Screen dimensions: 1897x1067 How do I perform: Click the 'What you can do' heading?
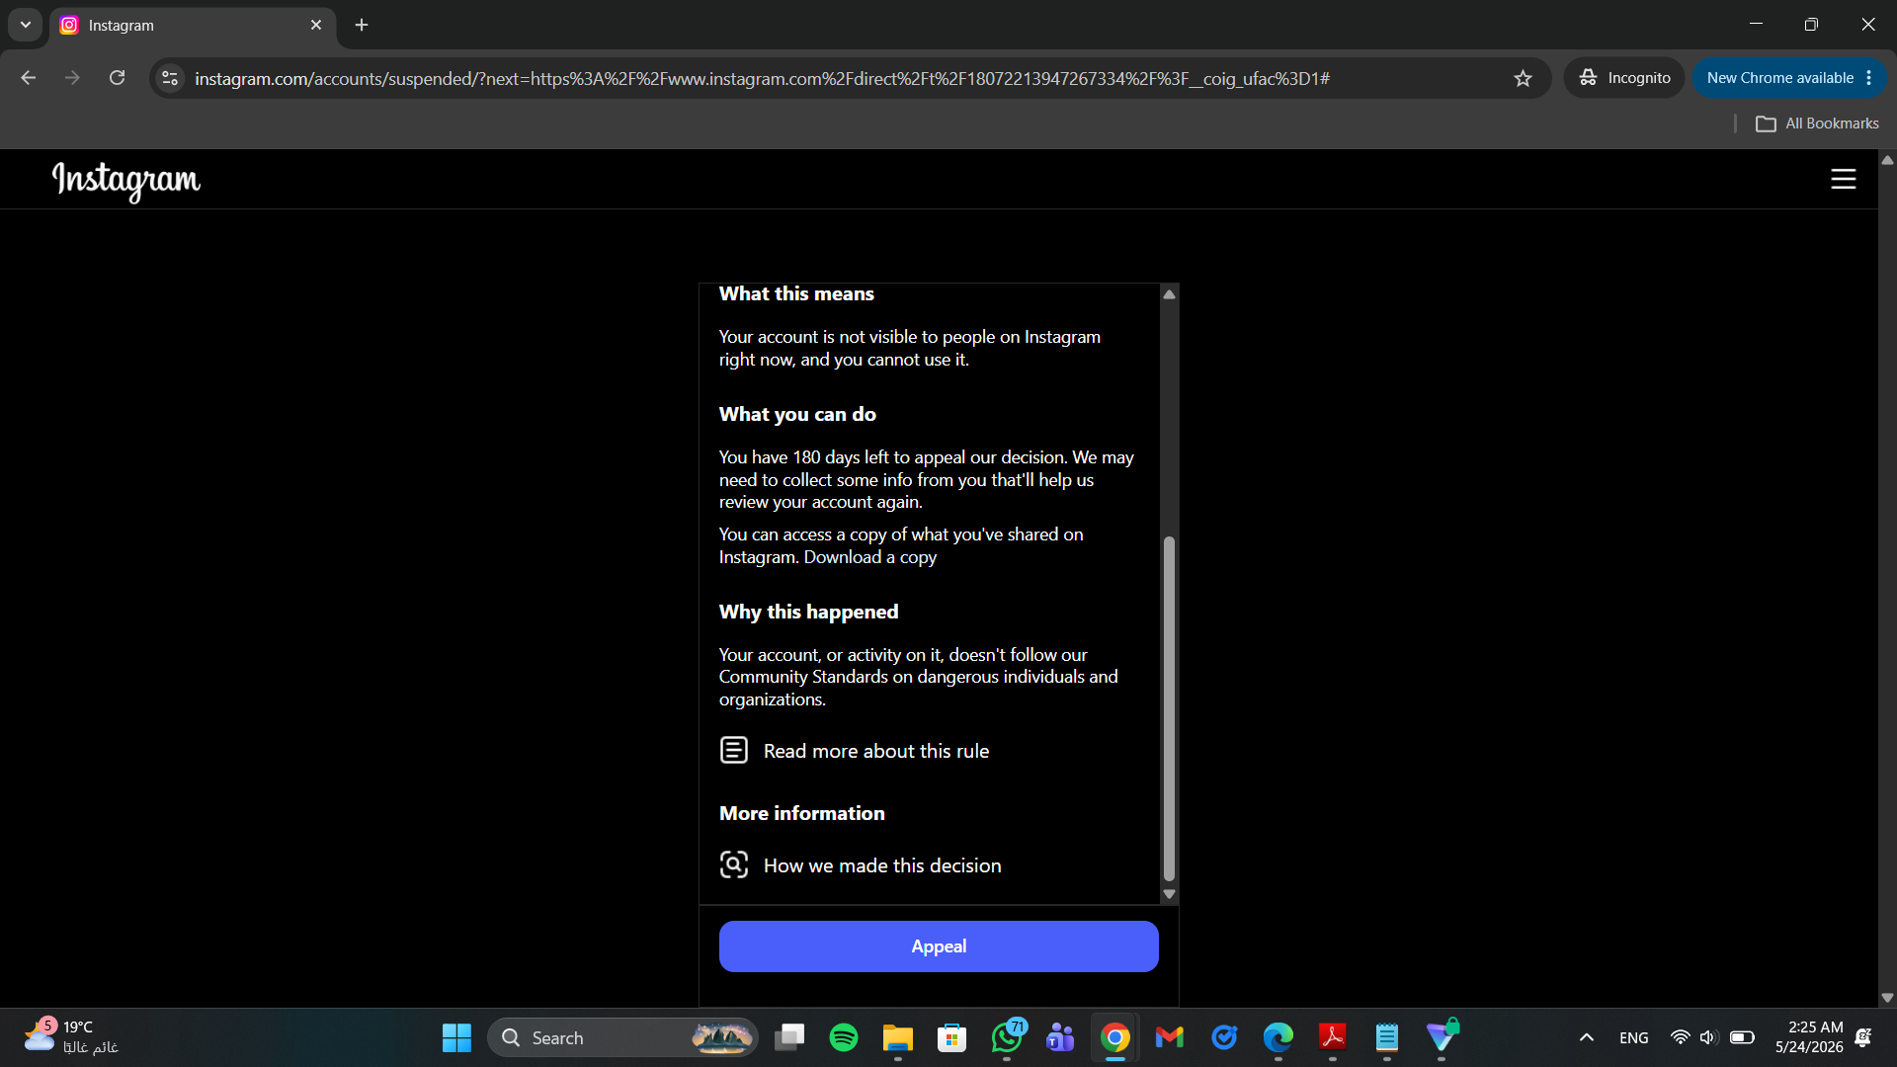pyautogui.click(x=797, y=415)
